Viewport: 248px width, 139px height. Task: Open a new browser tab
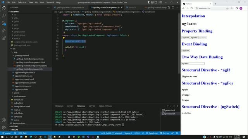click(215, 4)
